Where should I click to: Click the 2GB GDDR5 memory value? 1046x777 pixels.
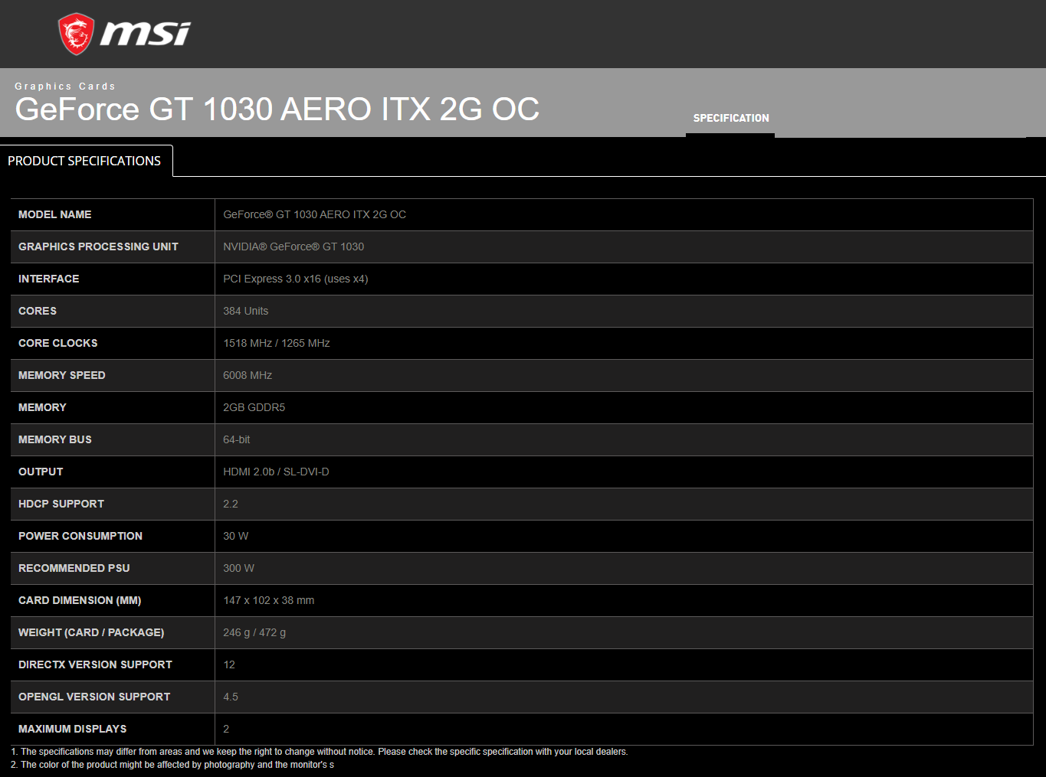[x=254, y=407]
